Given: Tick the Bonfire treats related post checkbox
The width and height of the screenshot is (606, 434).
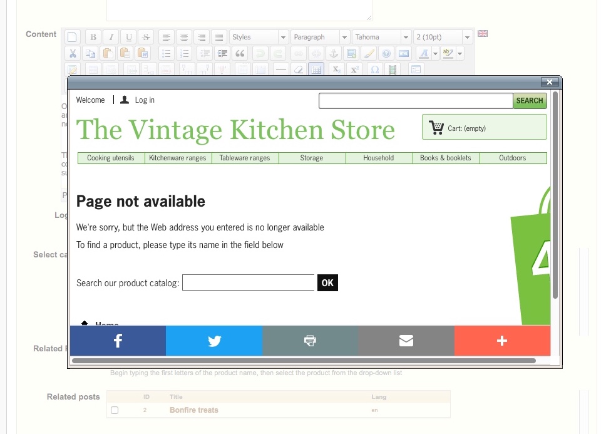Looking at the screenshot, I should 115,410.
